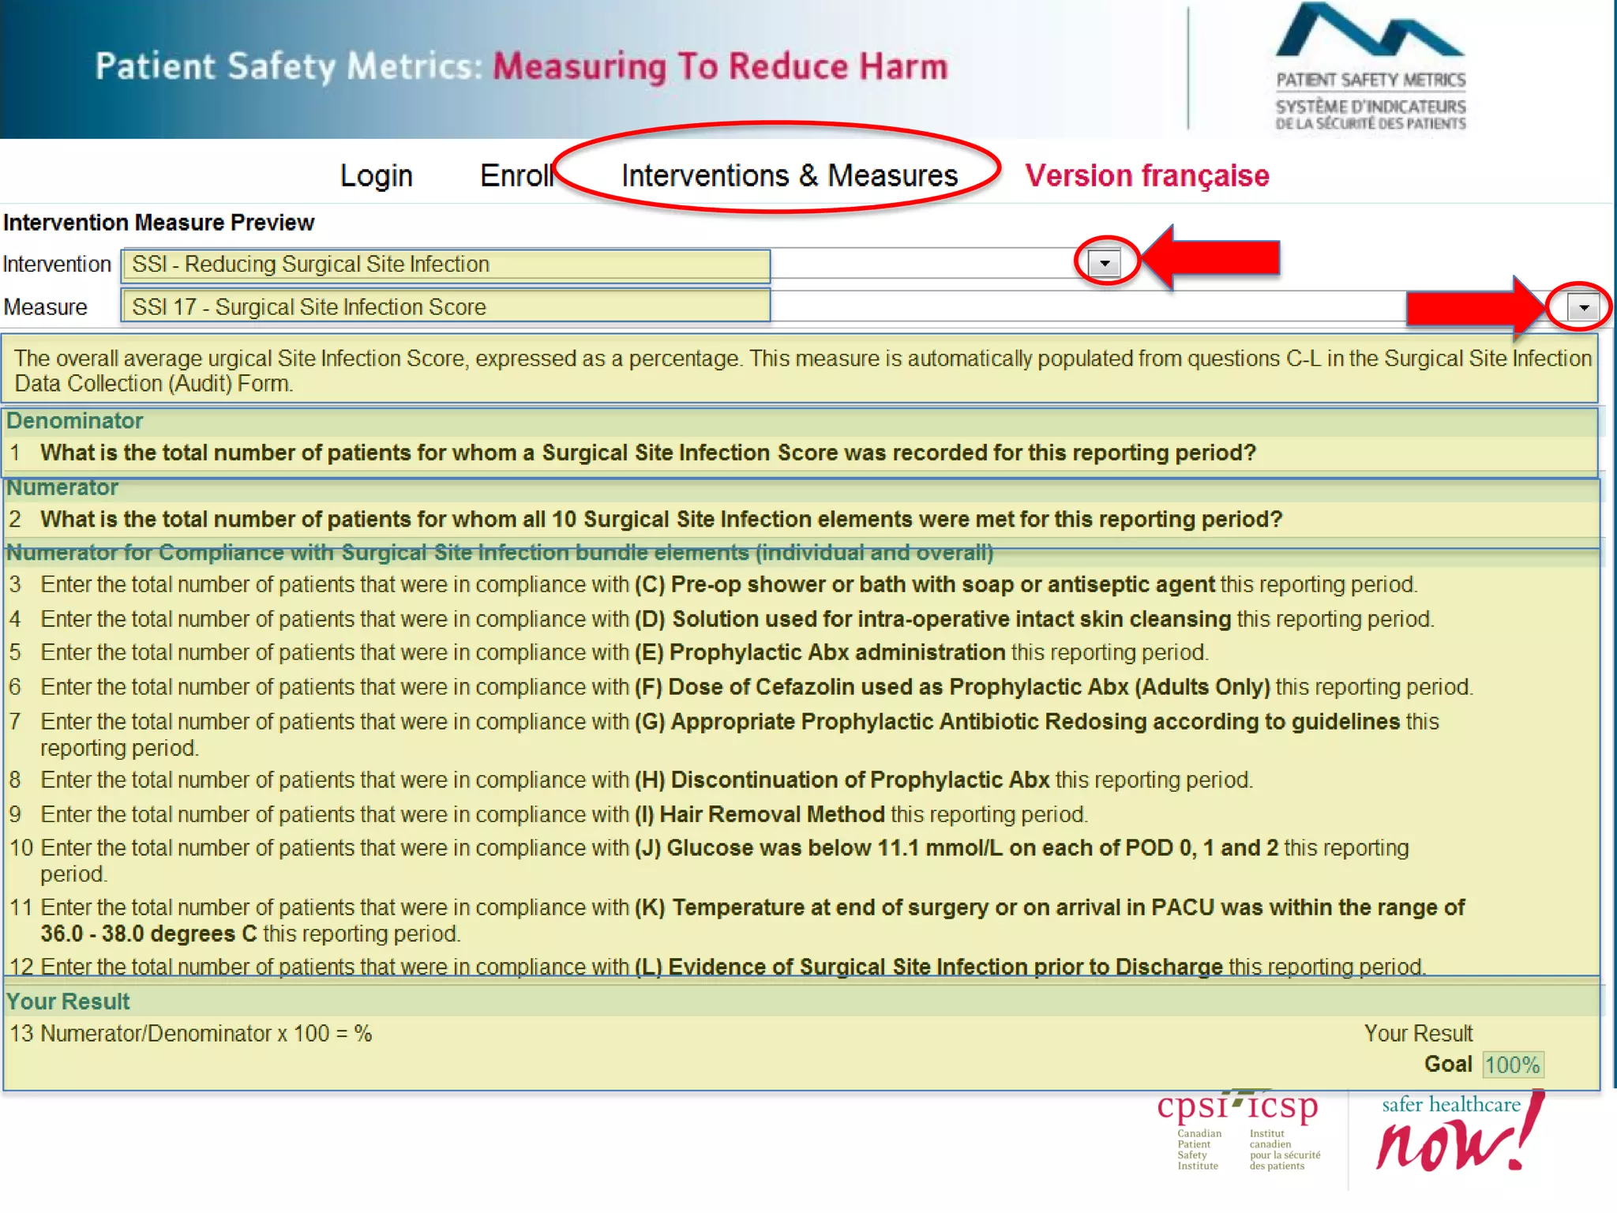Viewport: 1617px width, 1213px height.
Task: Select SSI - Reducing Surgical Site Infection field
Action: tap(446, 265)
